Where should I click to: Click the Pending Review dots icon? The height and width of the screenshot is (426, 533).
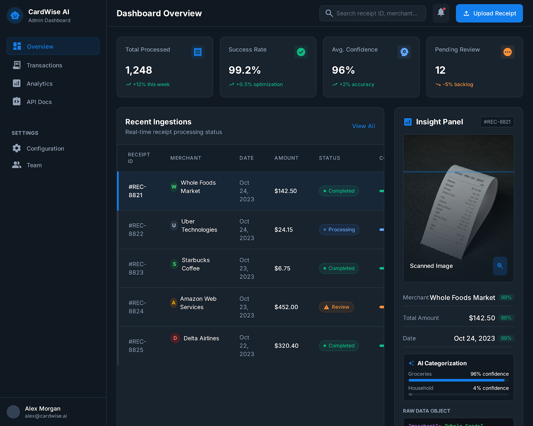(x=507, y=52)
